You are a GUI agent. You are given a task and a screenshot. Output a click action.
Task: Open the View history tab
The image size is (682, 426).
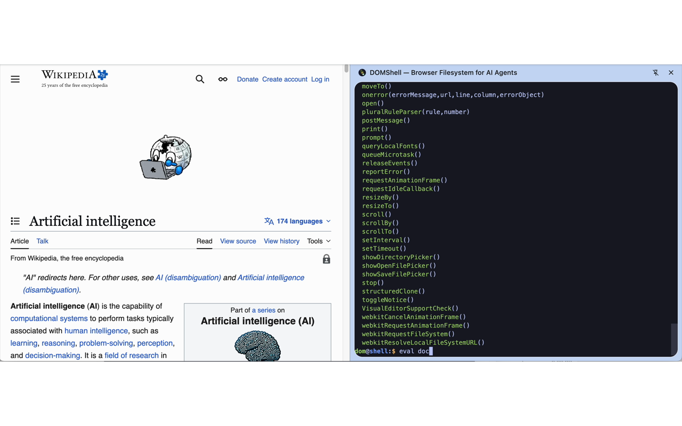281,241
